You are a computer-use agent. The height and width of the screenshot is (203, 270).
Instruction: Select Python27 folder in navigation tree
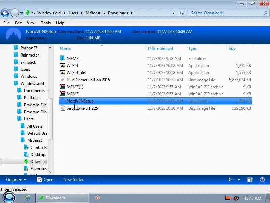pyautogui.click(x=29, y=48)
